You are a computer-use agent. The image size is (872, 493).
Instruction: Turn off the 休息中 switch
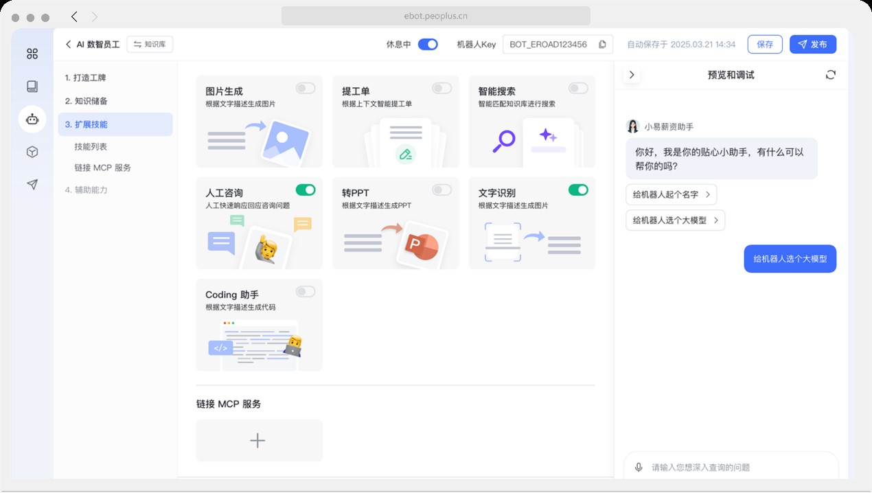(x=427, y=43)
